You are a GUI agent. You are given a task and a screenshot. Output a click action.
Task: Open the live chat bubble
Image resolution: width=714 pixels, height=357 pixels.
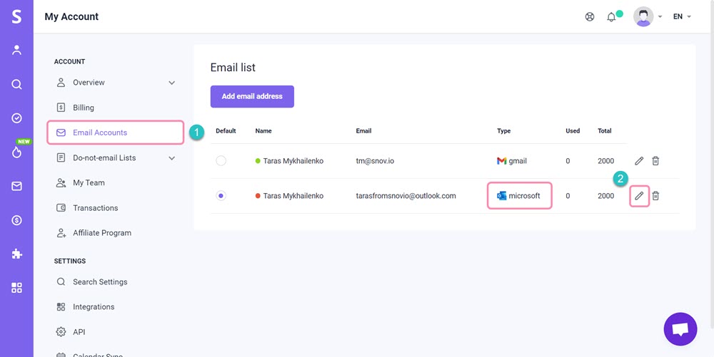click(680, 329)
